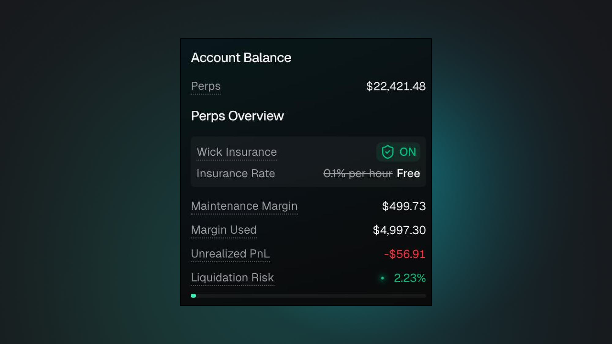
Task: Click the Maintenance Margin label
Action: click(x=244, y=206)
